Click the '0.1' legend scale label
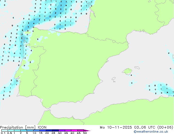The image size is (174, 134). coord(3,133)
